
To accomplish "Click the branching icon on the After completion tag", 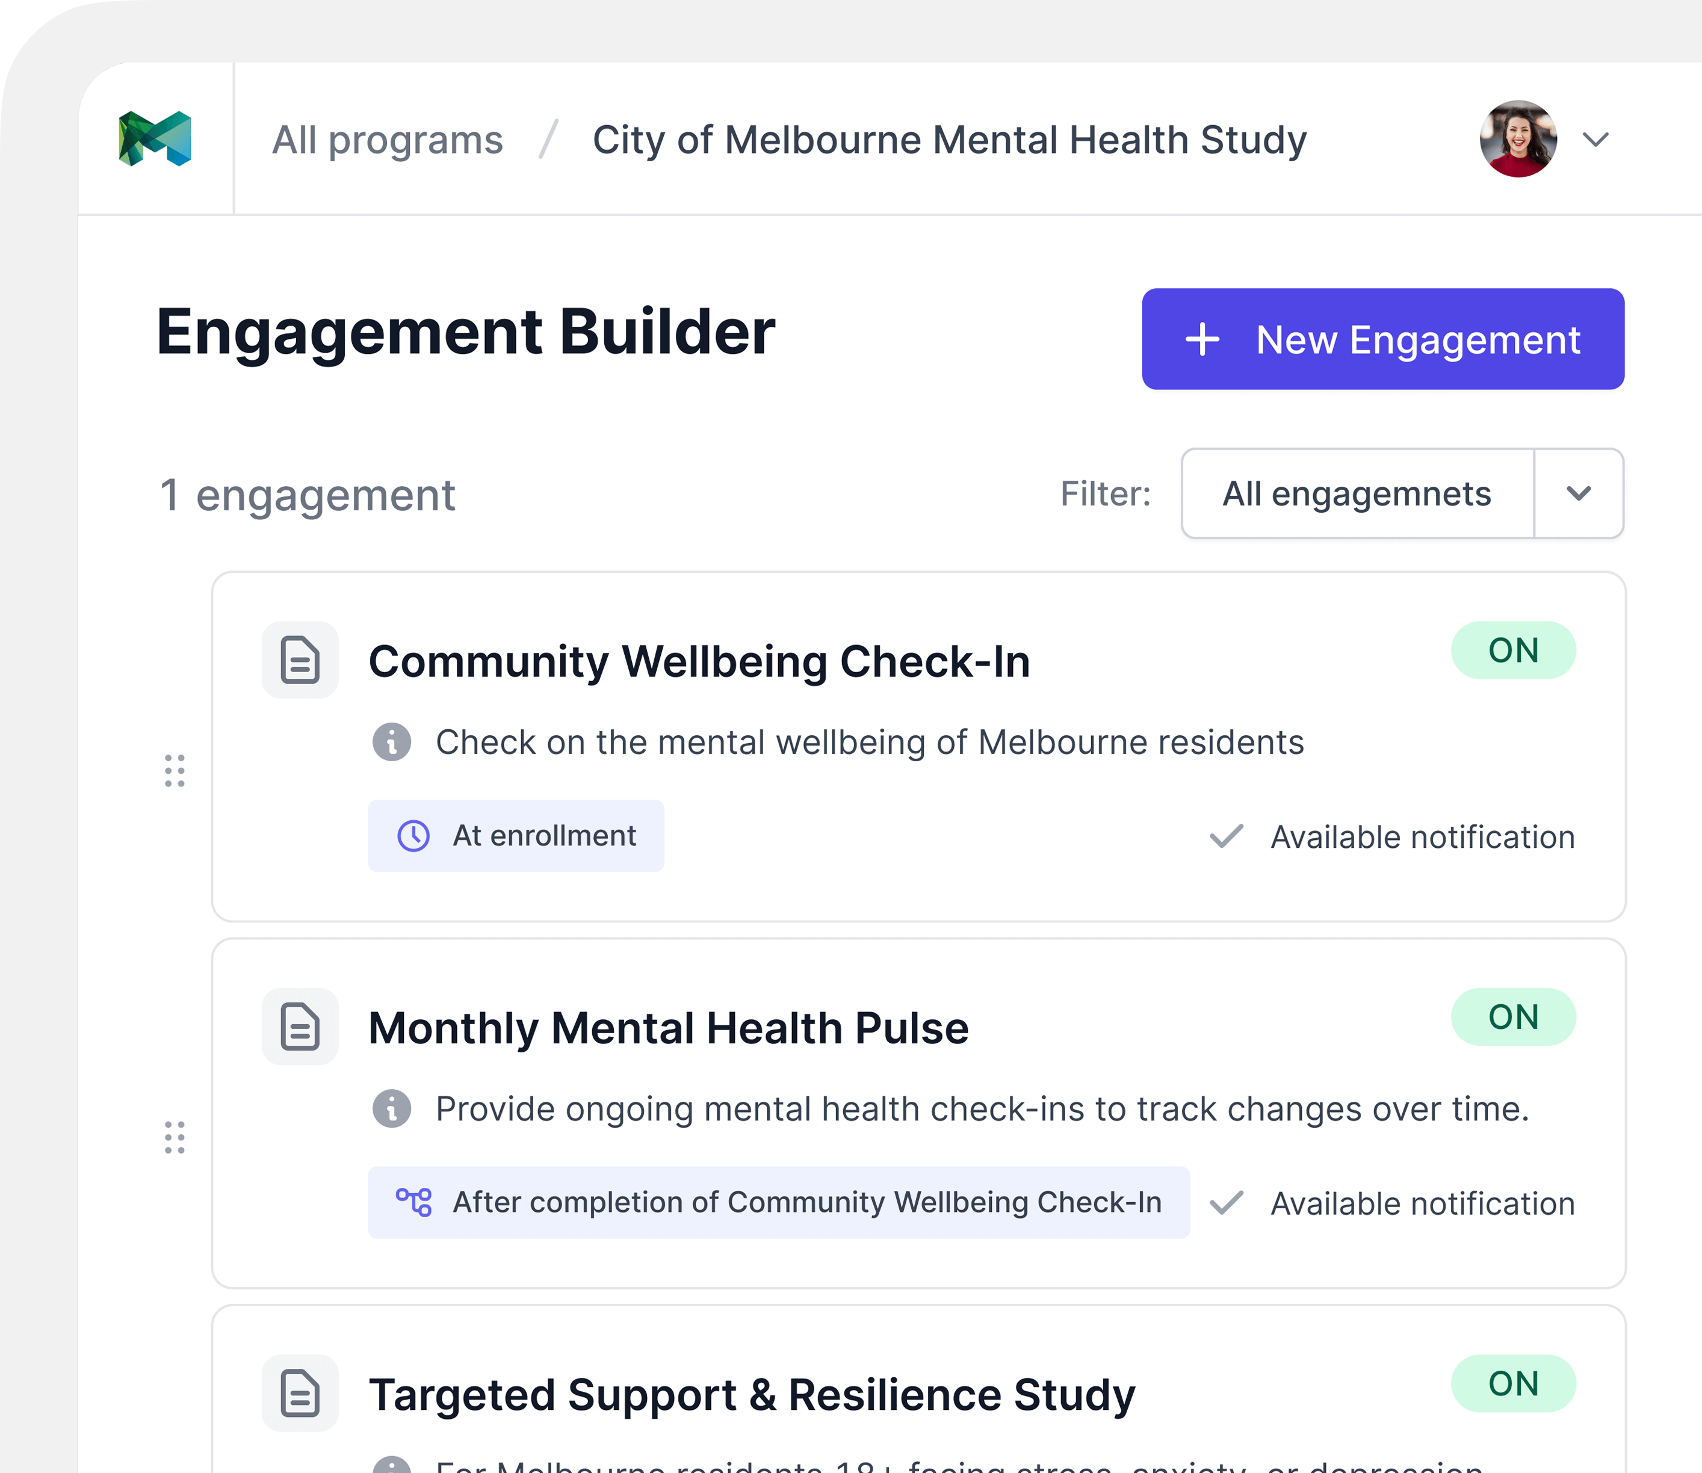I will 415,1203.
